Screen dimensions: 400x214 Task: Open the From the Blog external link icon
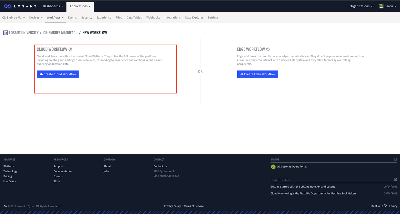[x=395, y=179]
